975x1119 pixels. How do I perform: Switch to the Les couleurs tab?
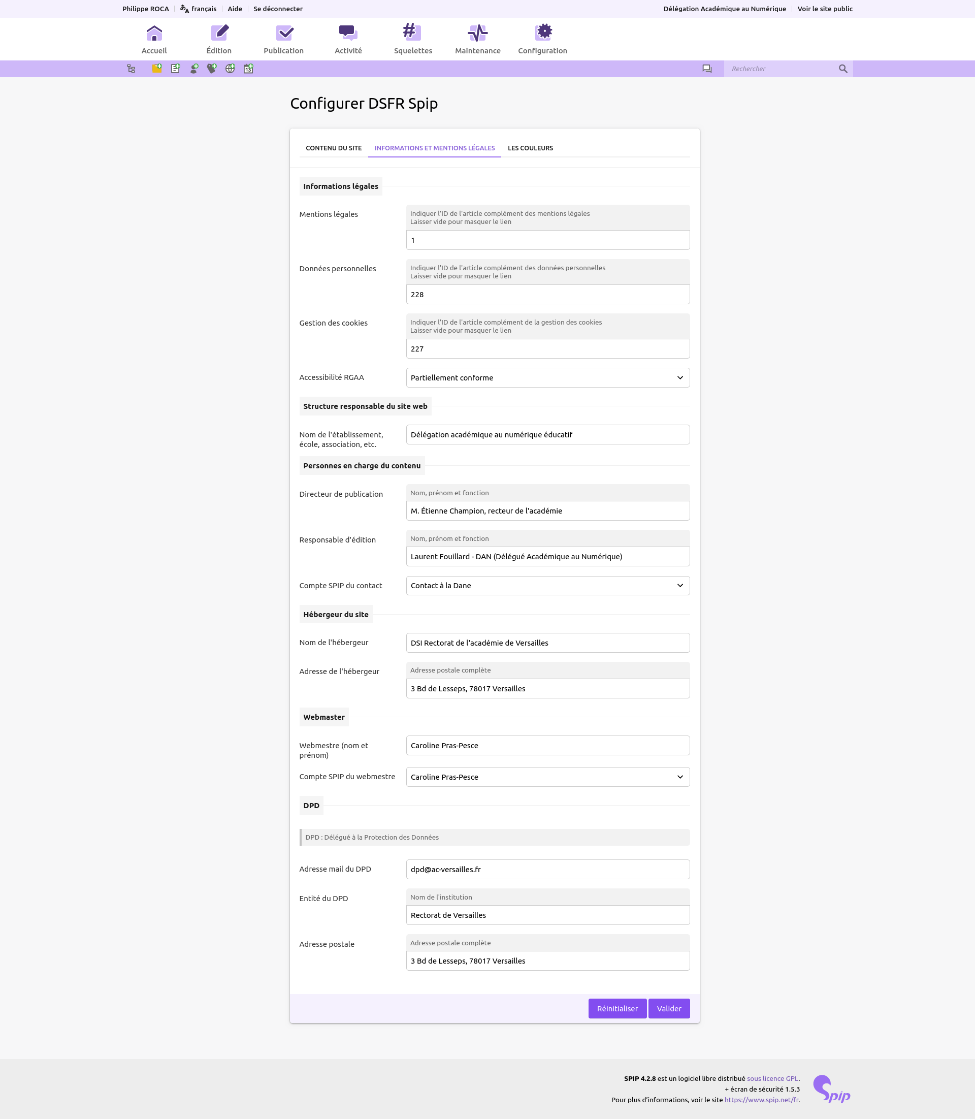[530, 148]
